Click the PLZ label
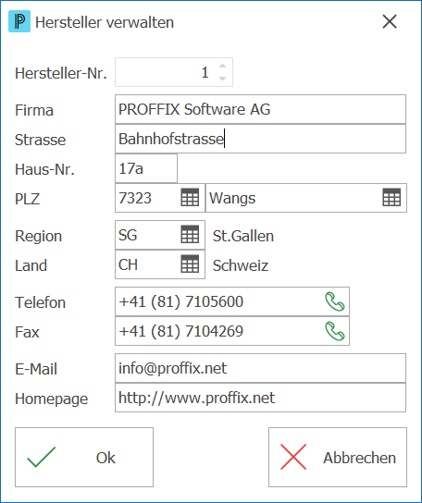 27,199
